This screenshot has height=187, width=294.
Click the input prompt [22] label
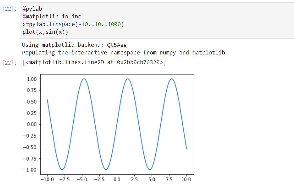9,9
